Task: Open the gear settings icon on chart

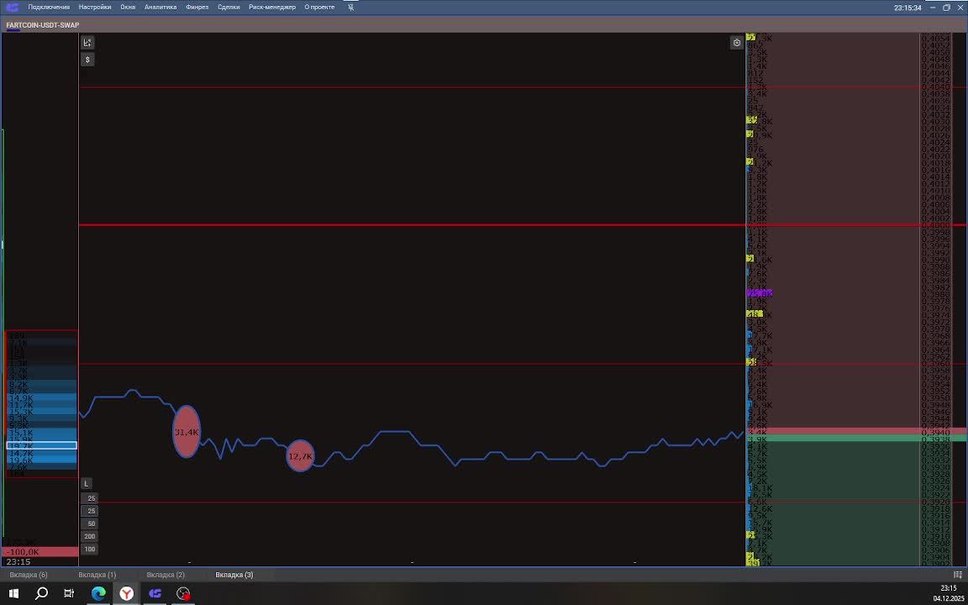Action: 736,43
